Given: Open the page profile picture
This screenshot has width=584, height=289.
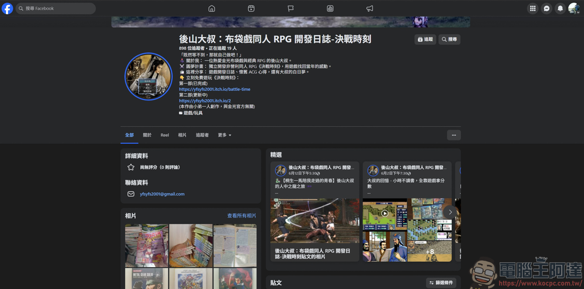Looking at the screenshot, I should coord(148,76).
